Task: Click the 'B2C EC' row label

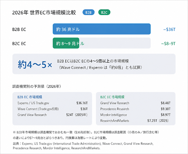Action: (19, 44)
